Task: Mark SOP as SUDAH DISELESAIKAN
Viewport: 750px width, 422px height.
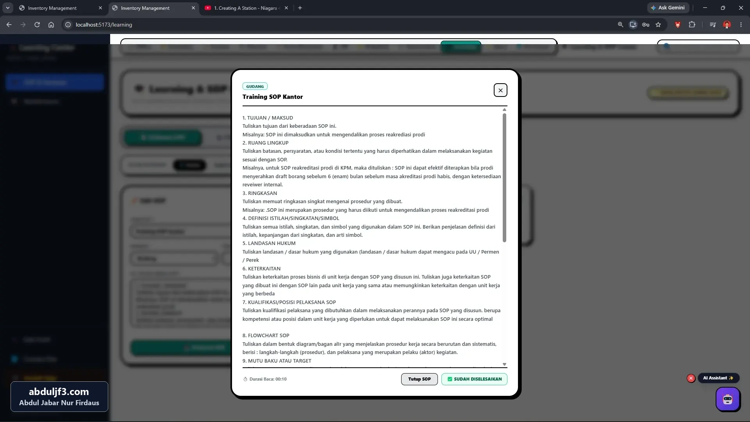Action: click(x=474, y=379)
